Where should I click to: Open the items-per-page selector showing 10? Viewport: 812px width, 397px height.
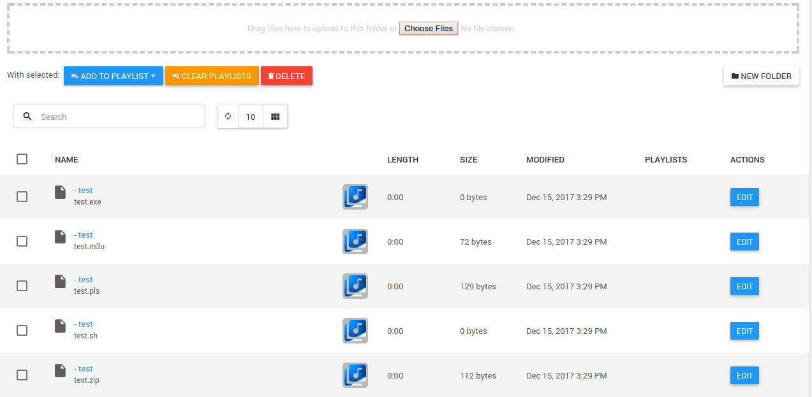click(x=250, y=117)
